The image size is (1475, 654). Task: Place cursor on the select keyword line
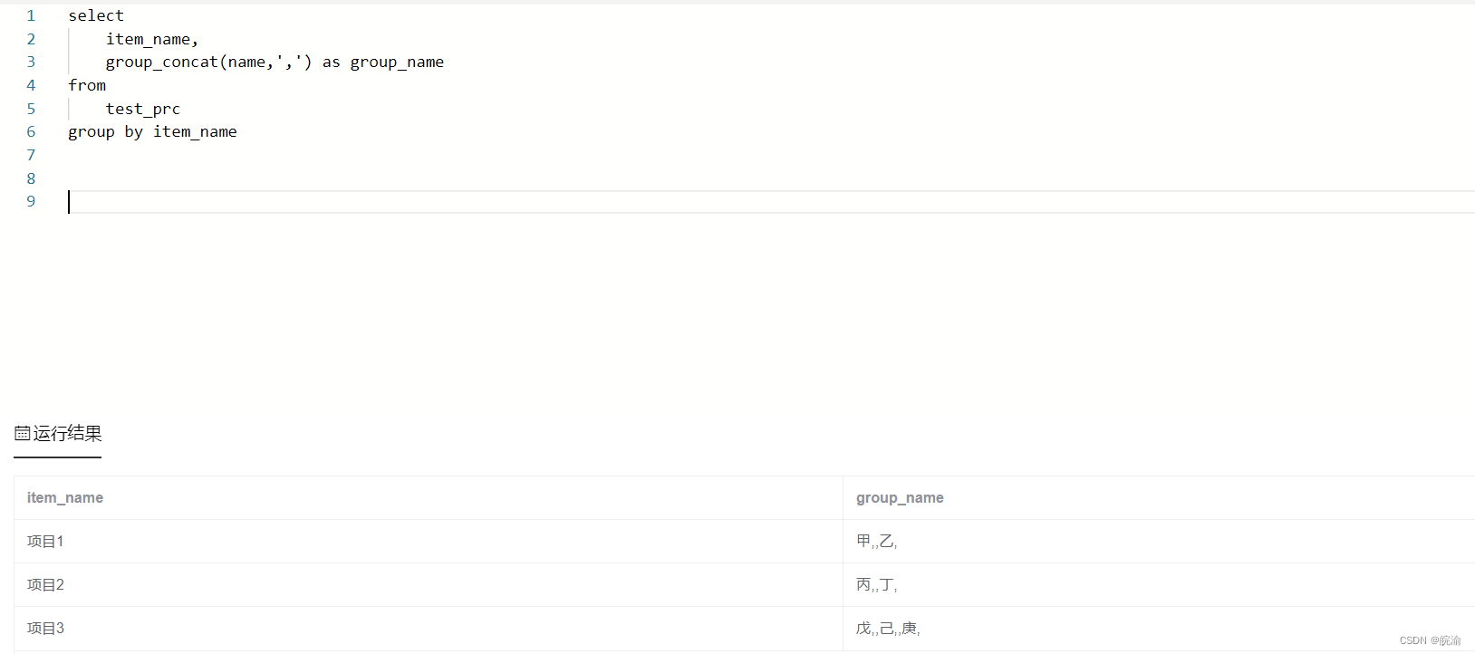96,15
